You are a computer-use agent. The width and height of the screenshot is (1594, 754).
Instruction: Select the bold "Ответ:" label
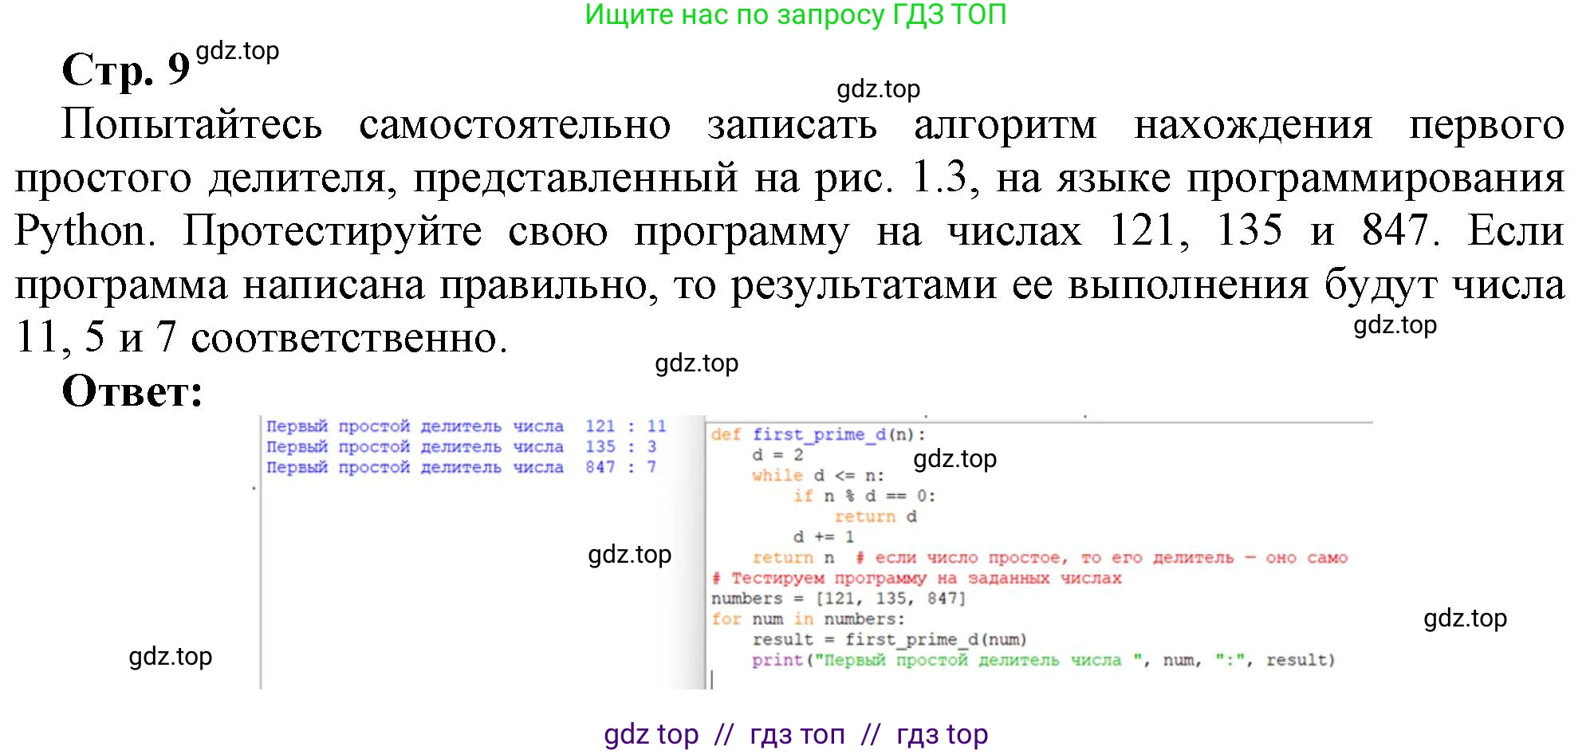click(x=132, y=391)
